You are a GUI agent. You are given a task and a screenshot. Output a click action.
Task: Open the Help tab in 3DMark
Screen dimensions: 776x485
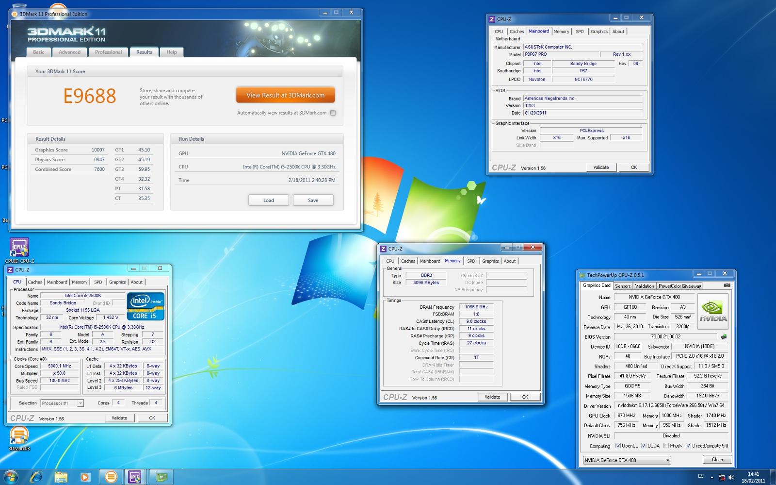click(x=172, y=52)
